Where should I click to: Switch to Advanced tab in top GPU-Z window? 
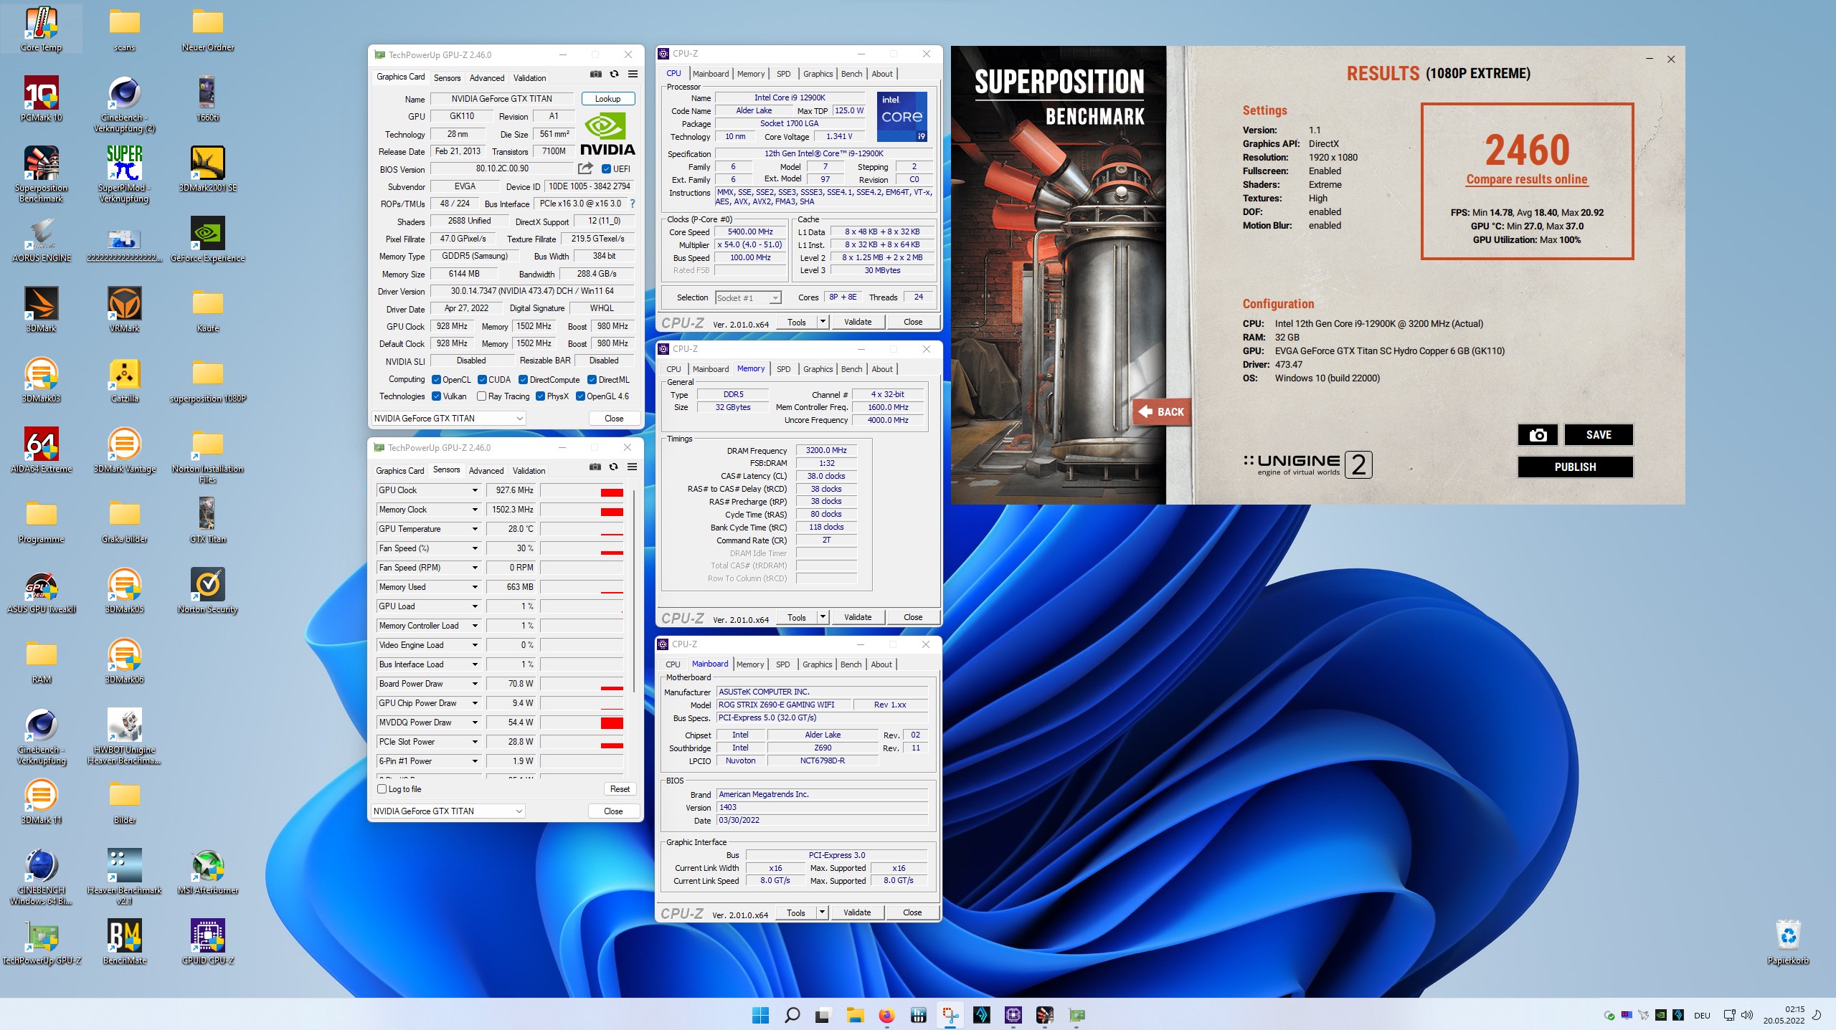click(x=487, y=78)
